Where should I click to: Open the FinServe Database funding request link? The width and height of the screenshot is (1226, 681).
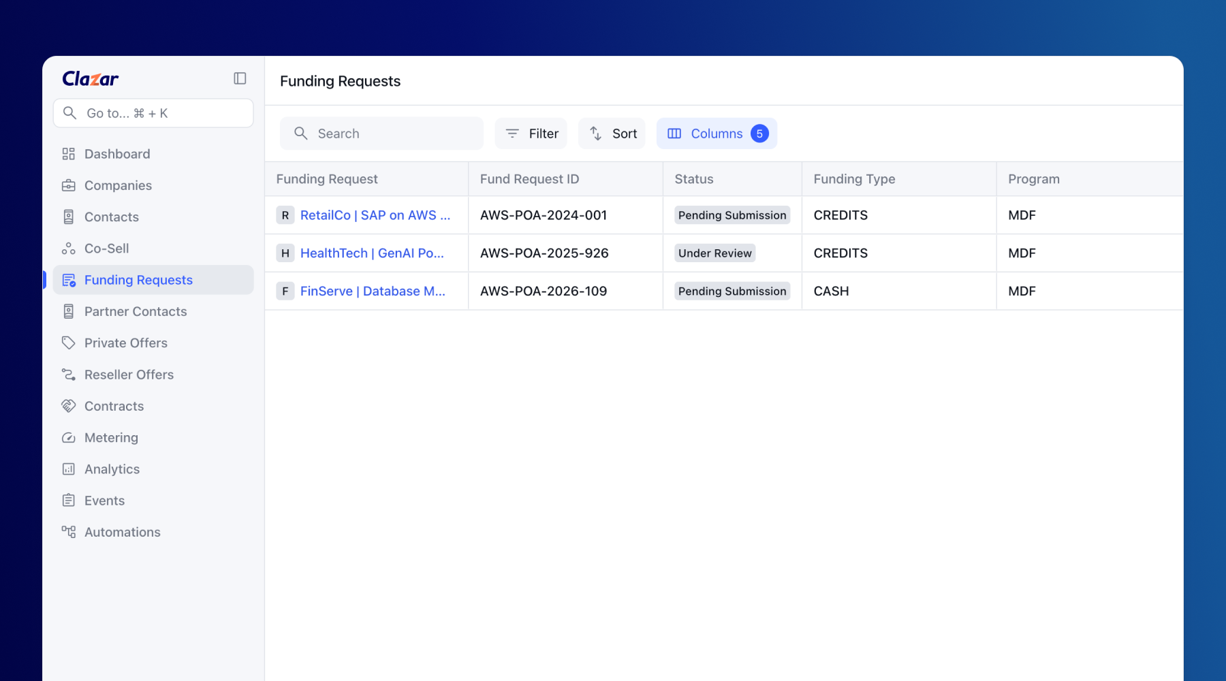[x=372, y=291]
